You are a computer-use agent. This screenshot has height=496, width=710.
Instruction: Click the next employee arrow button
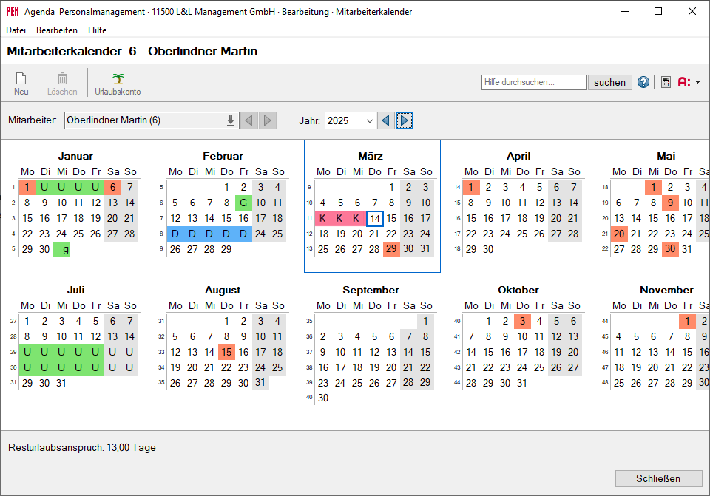point(268,120)
